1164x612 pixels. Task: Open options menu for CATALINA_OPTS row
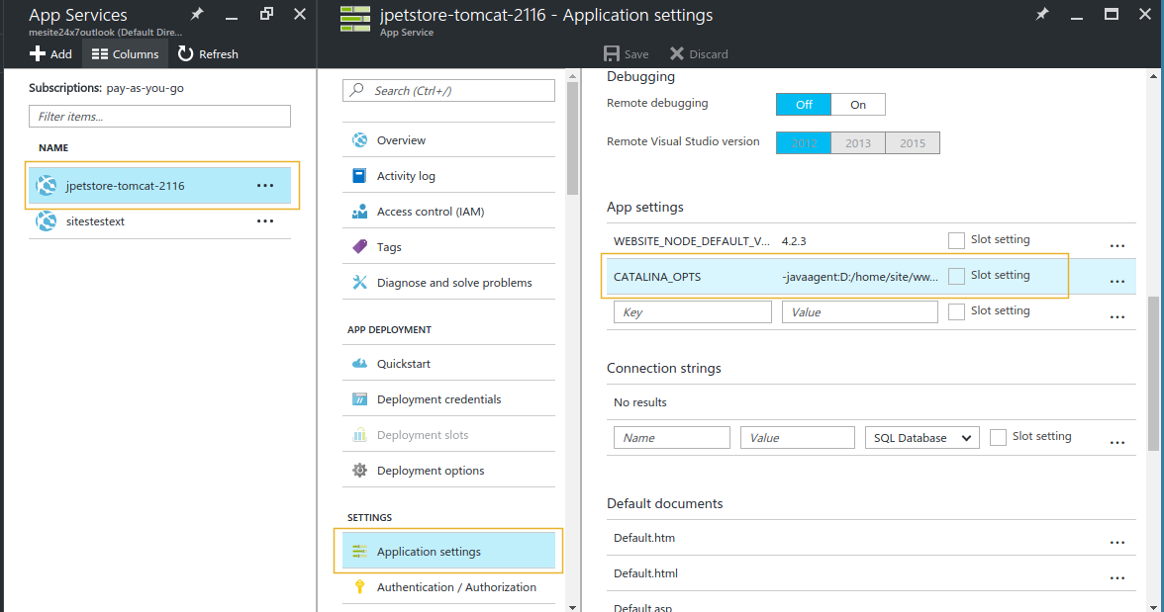coord(1117,280)
